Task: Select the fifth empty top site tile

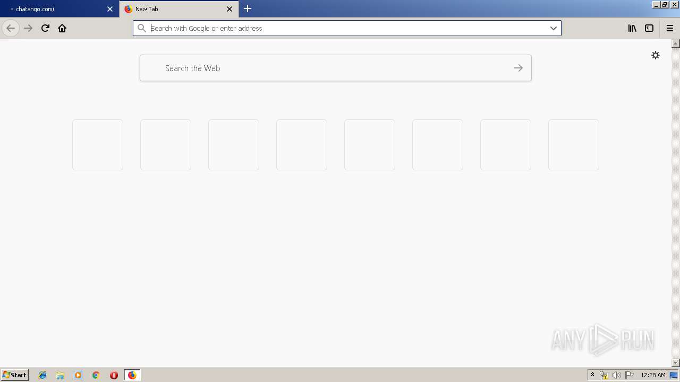Action: [x=370, y=145]
